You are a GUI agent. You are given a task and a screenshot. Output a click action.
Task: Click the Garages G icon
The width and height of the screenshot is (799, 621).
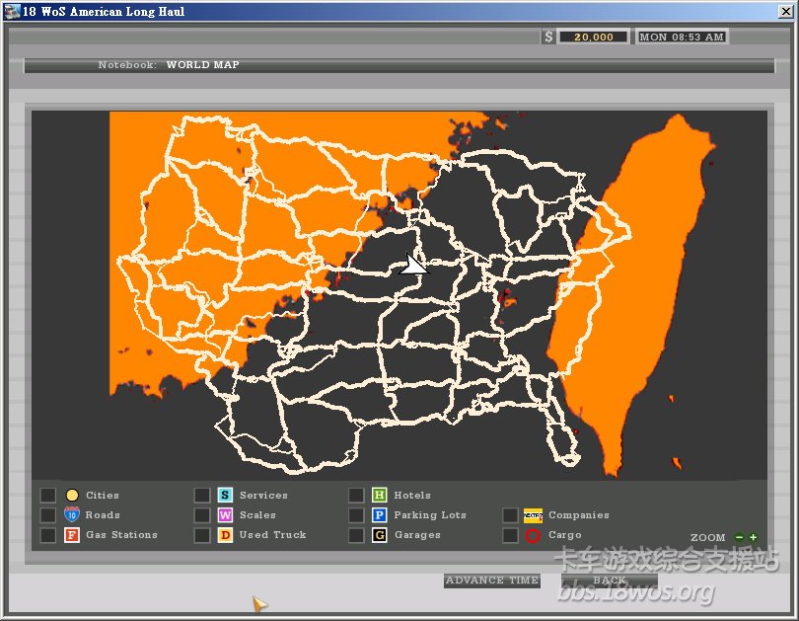[379, 535]
